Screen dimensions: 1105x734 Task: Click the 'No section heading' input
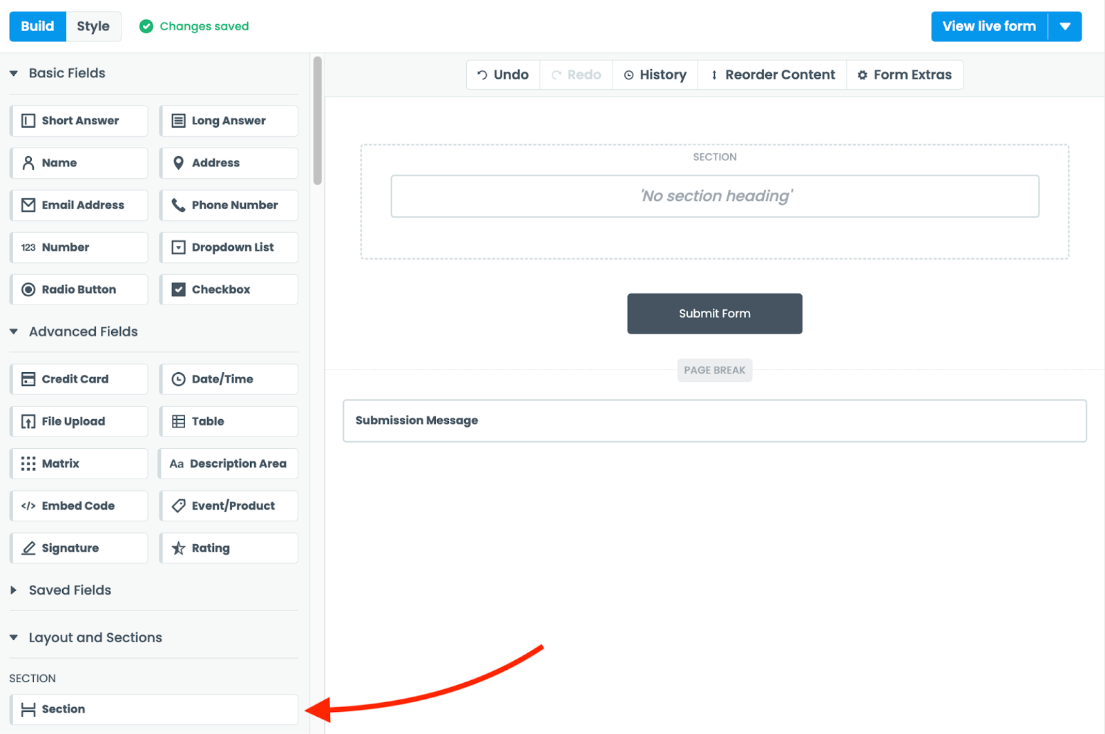point(715,196)
